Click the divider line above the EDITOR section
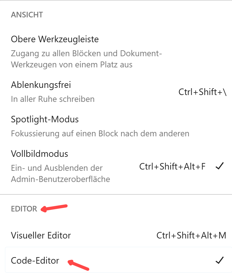The width and height of the screenshot is (232, 277). coord(116,194)
